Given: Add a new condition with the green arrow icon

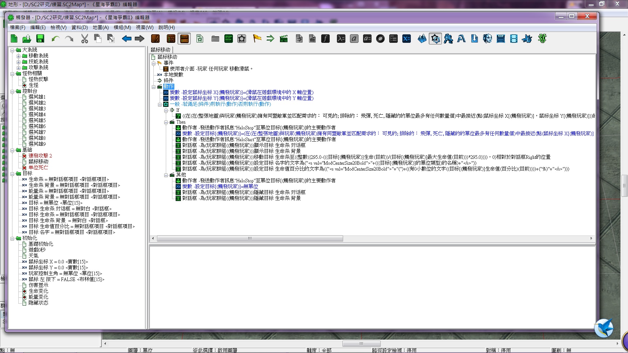Looking at the screenshot, I should [270, 39].
